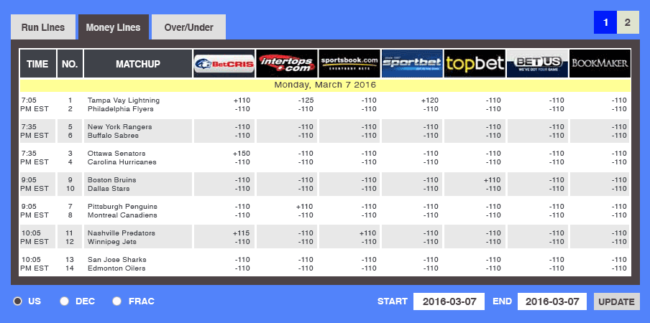Open the sportsbook.com logo header
The image size is (650, 323).
(349, 63)
